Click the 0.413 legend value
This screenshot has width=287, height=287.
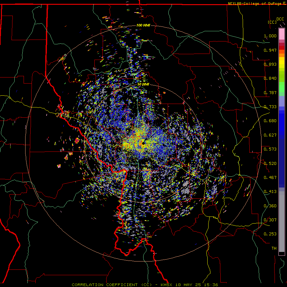point(270,192)
